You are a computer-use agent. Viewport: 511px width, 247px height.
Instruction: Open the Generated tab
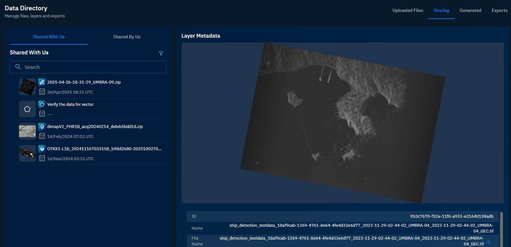click(470, 10)
